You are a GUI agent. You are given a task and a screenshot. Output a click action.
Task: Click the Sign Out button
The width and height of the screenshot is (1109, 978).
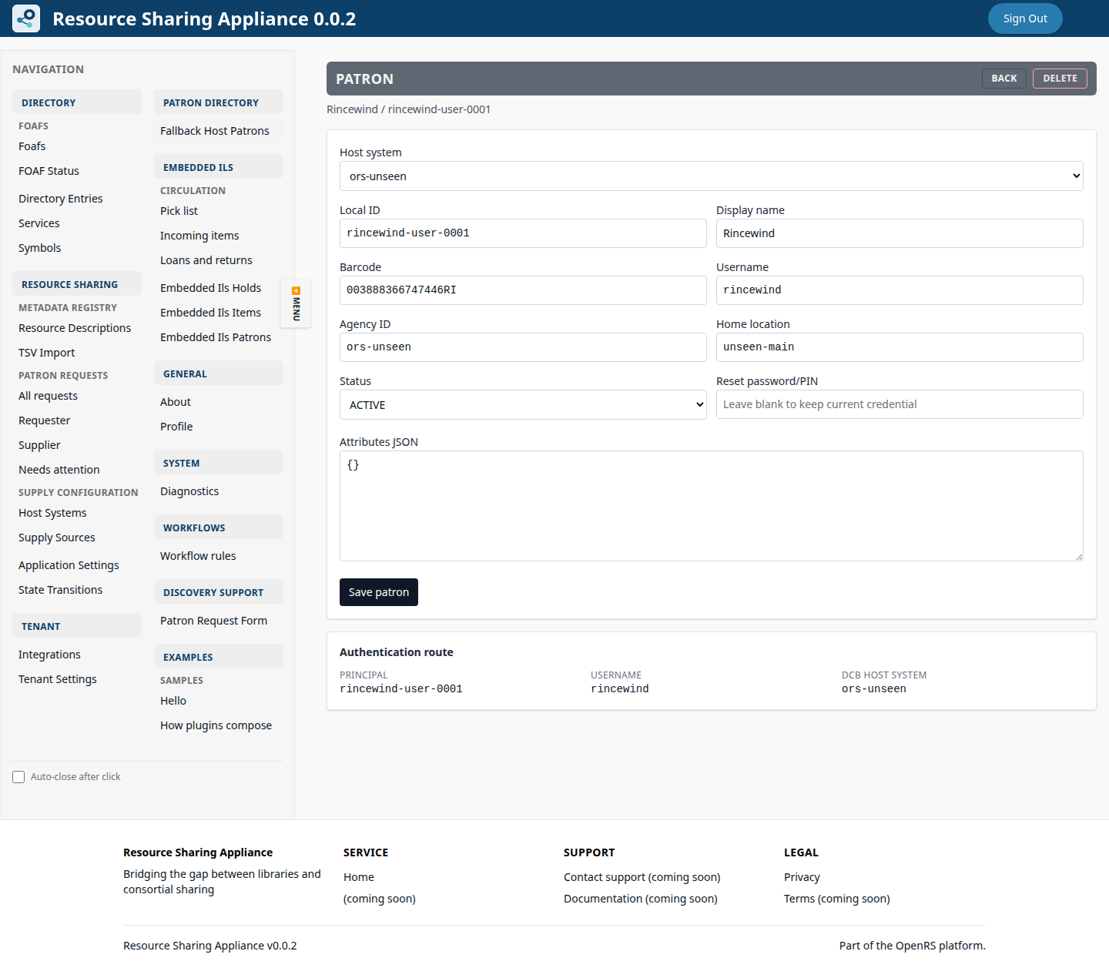click(x=1025, y=18)
